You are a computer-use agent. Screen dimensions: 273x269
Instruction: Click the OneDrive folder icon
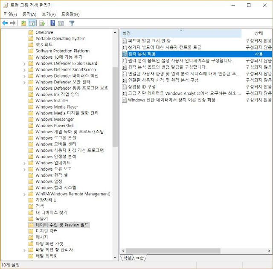[x=31, y=32]
